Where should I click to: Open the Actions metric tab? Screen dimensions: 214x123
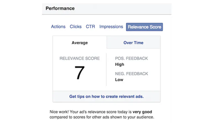[x=58, y=27]
